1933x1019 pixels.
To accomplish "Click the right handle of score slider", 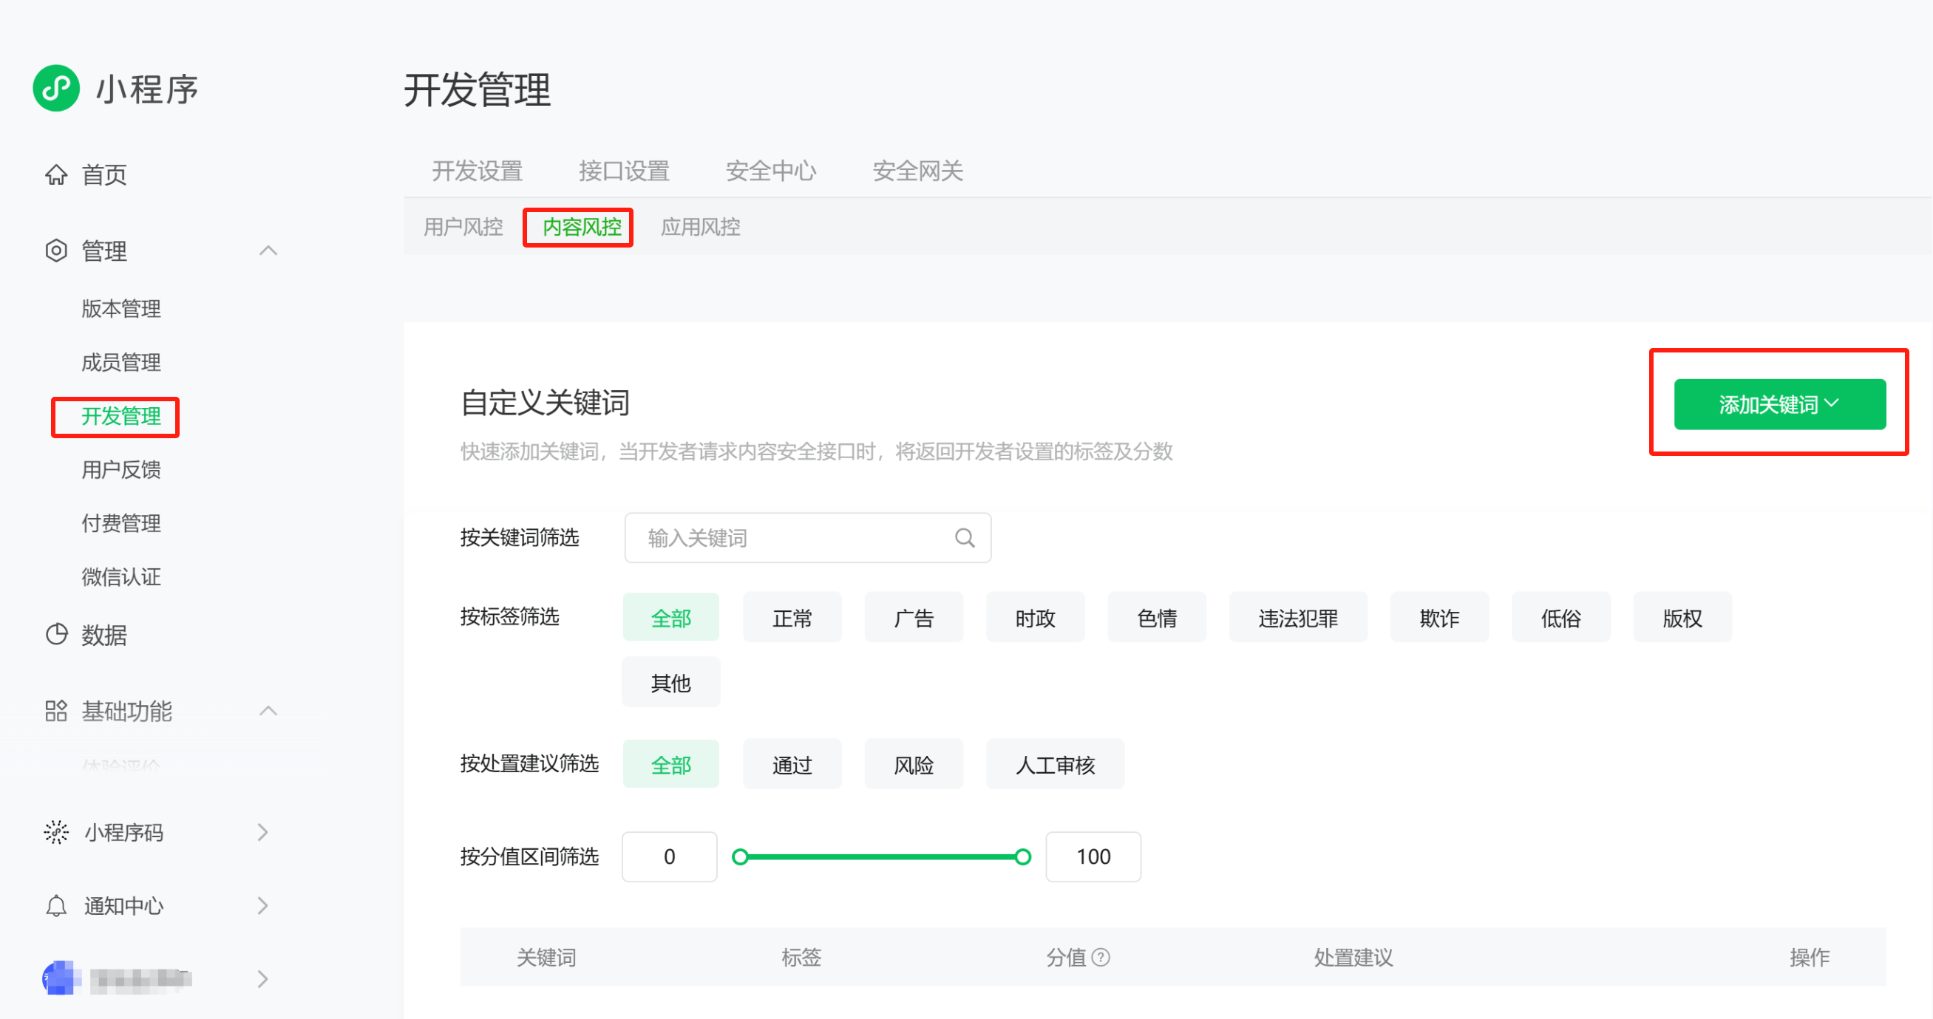I will click(x=1022, y=857).
